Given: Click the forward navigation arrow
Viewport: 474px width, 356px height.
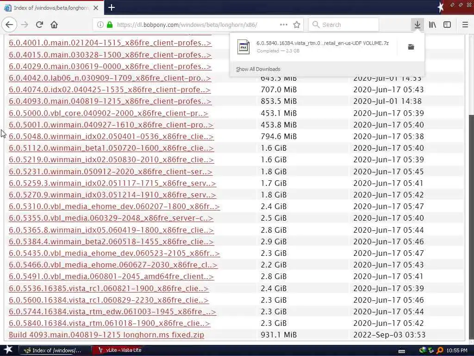Looking at the screenshot, I should coord(25,25).
